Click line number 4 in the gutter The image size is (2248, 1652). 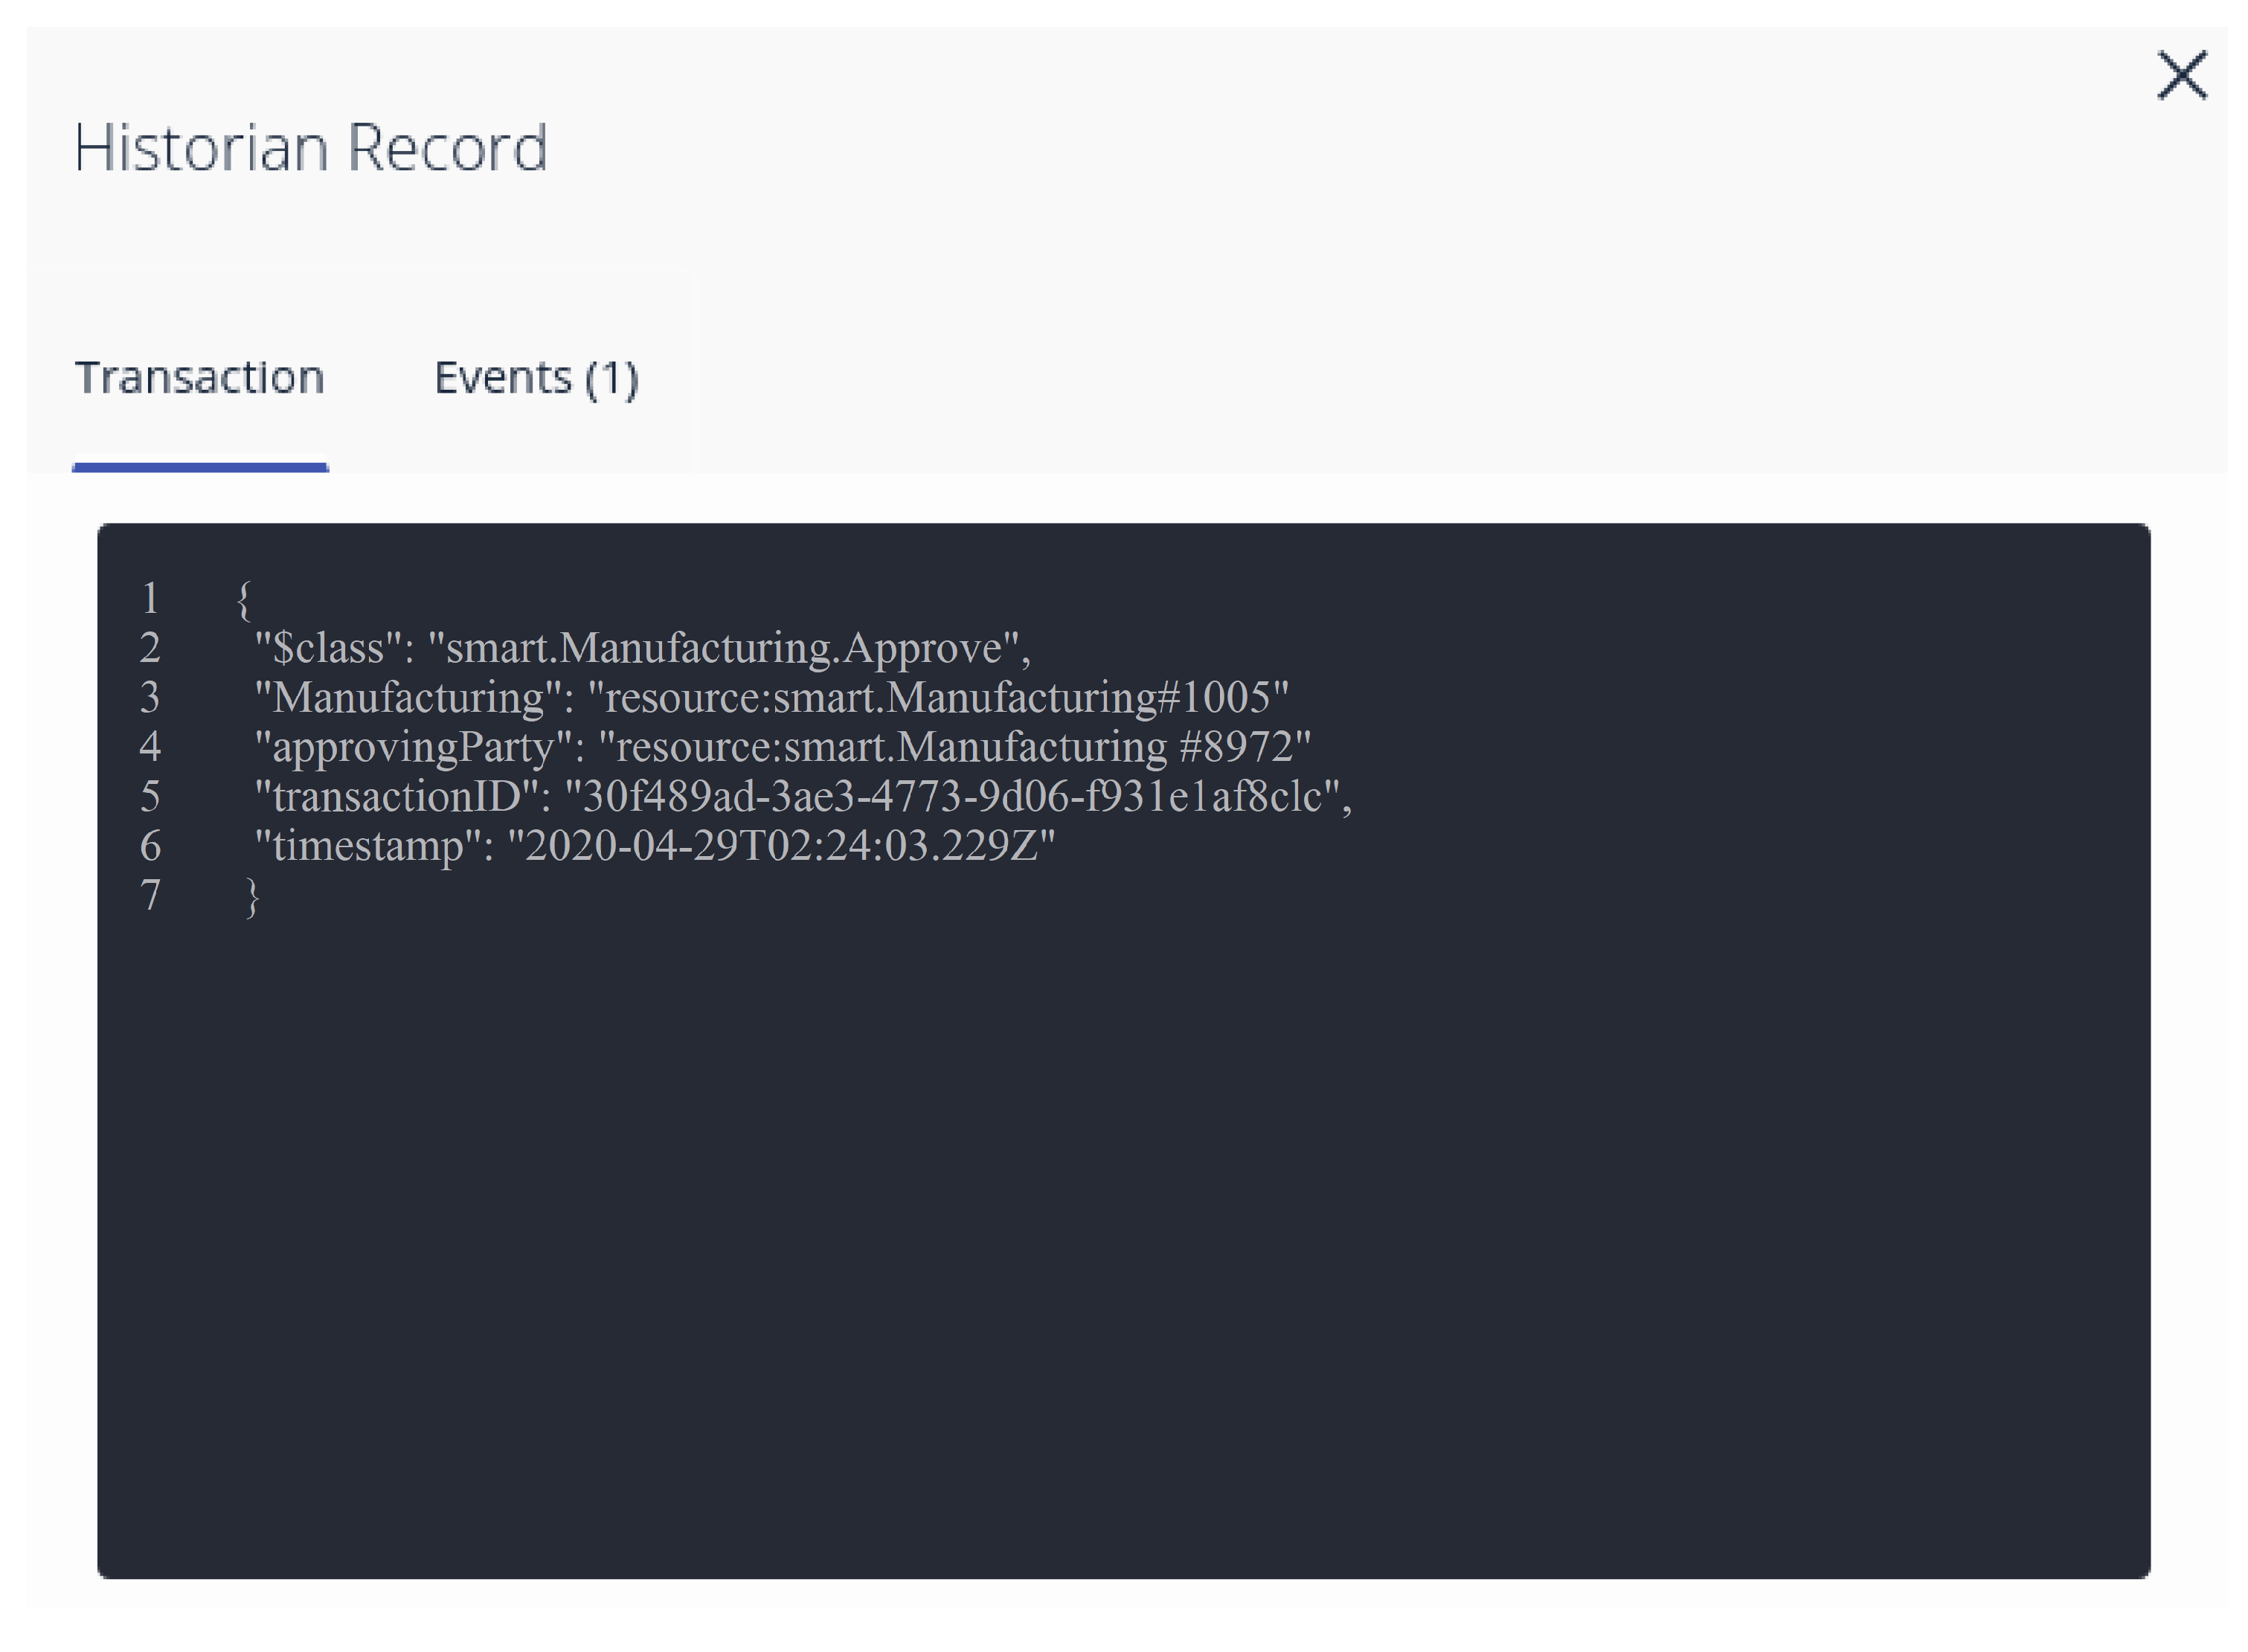(150, 747)
